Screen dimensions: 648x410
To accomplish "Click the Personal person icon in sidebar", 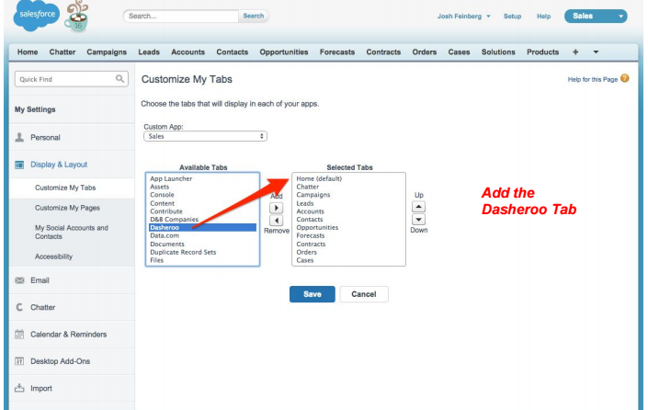I will (x=19, y=137).
